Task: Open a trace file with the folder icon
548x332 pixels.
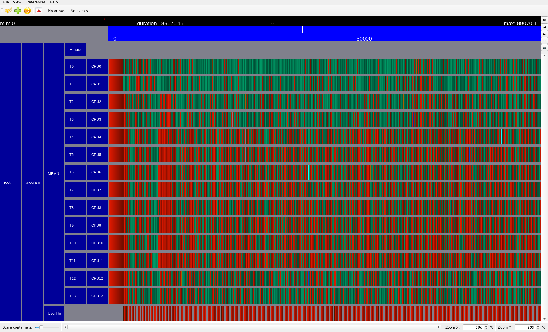Action: coord(8,11)
